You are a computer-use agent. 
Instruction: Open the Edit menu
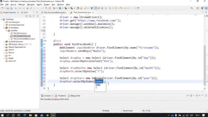(7, 5)
